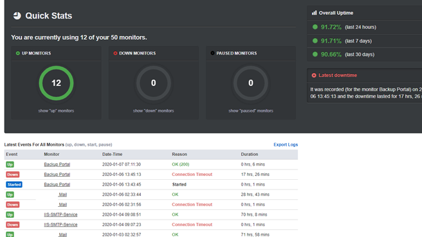
Task: Click the green status dot for last 7 days
Action: (x=315, y=41)
